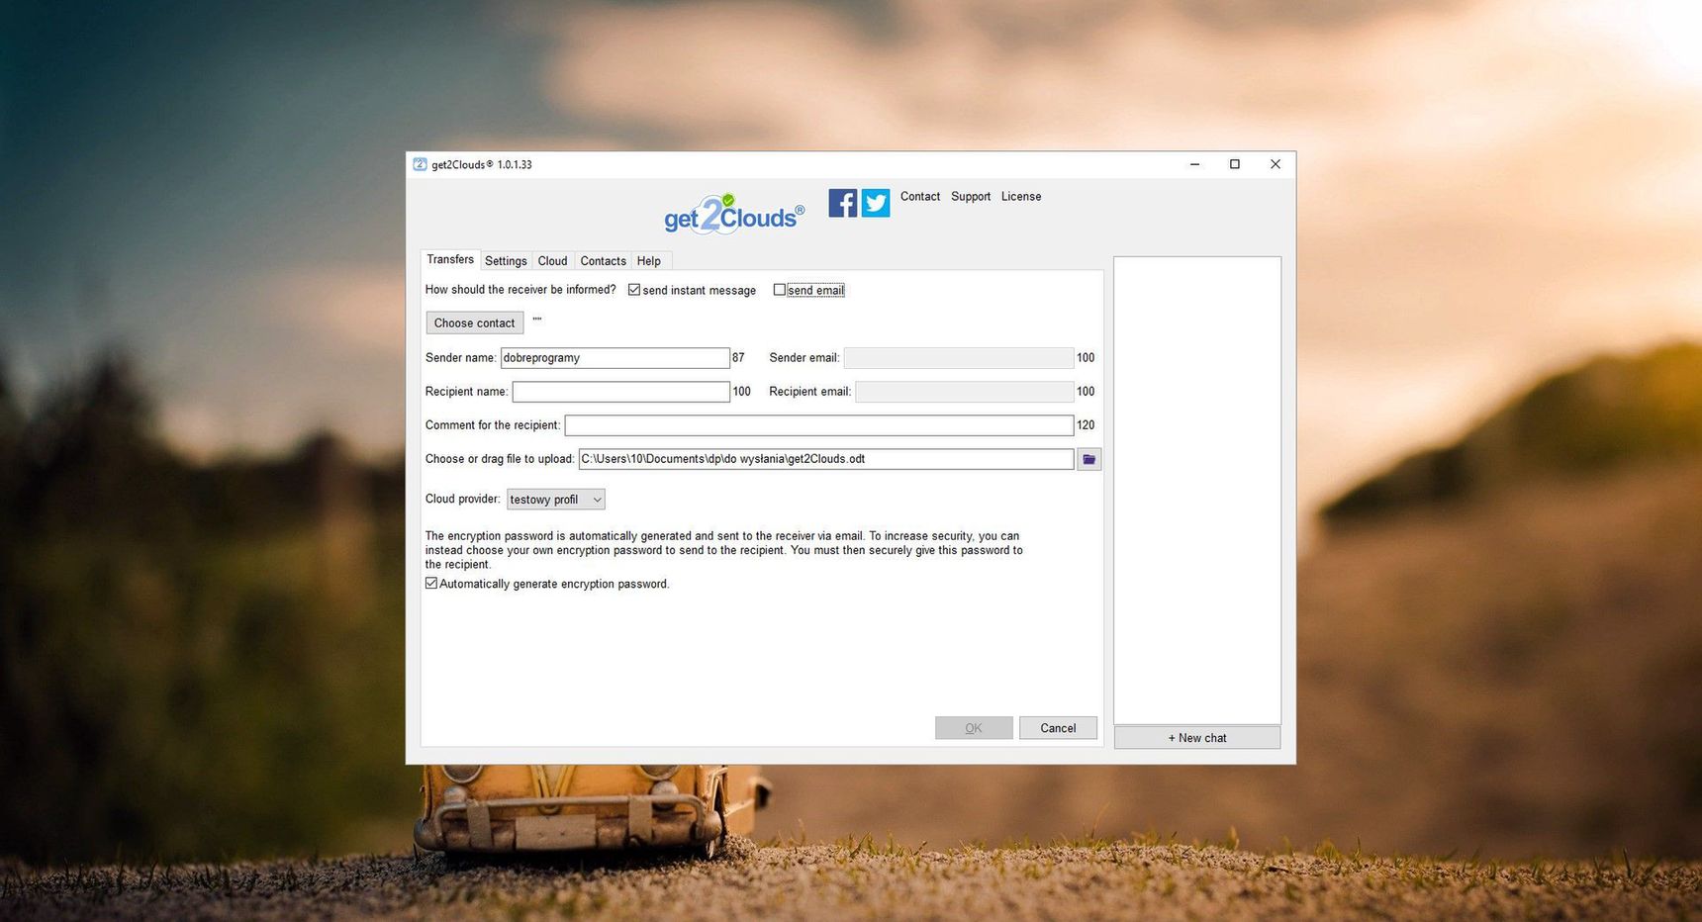Close the get2Clouds window
Viewport: 1702px width, 922px height.
(x=1276, y=164)
